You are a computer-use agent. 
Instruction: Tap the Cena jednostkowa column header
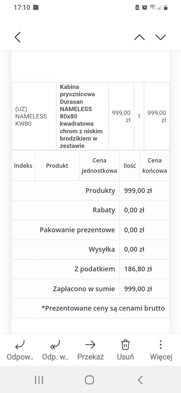coord(99,166)
